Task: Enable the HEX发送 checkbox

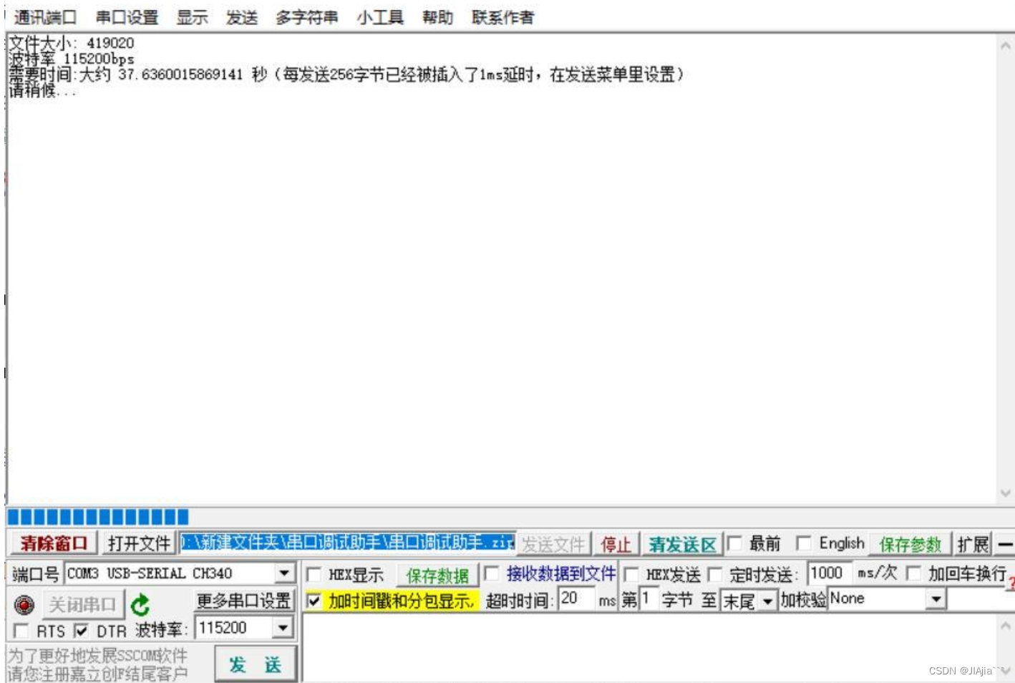Action: pos(631,574)
